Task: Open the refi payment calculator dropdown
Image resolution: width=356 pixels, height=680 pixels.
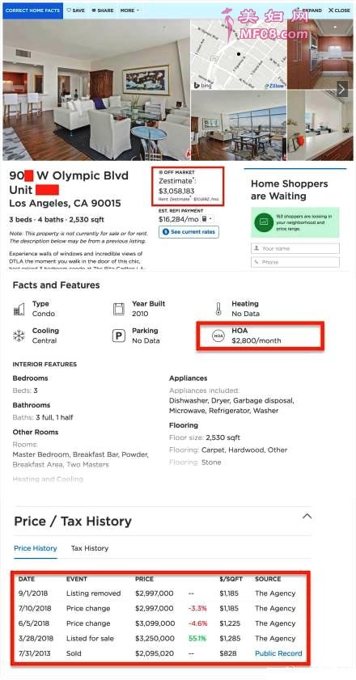Action: 206,219
